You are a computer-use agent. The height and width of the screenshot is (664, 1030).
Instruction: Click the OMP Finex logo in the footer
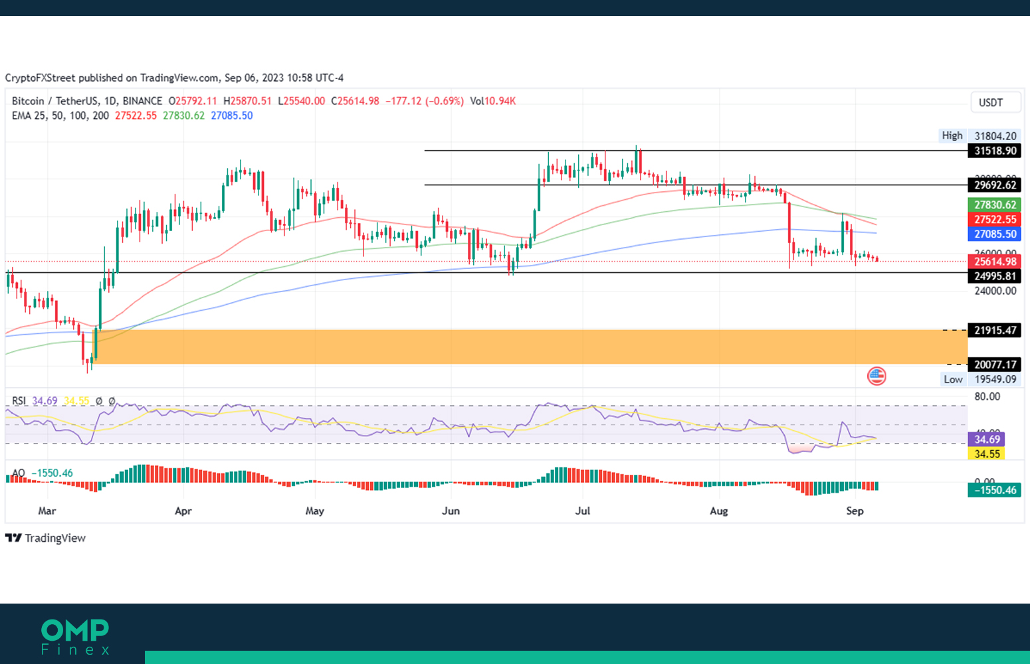(x=75, y=637)
